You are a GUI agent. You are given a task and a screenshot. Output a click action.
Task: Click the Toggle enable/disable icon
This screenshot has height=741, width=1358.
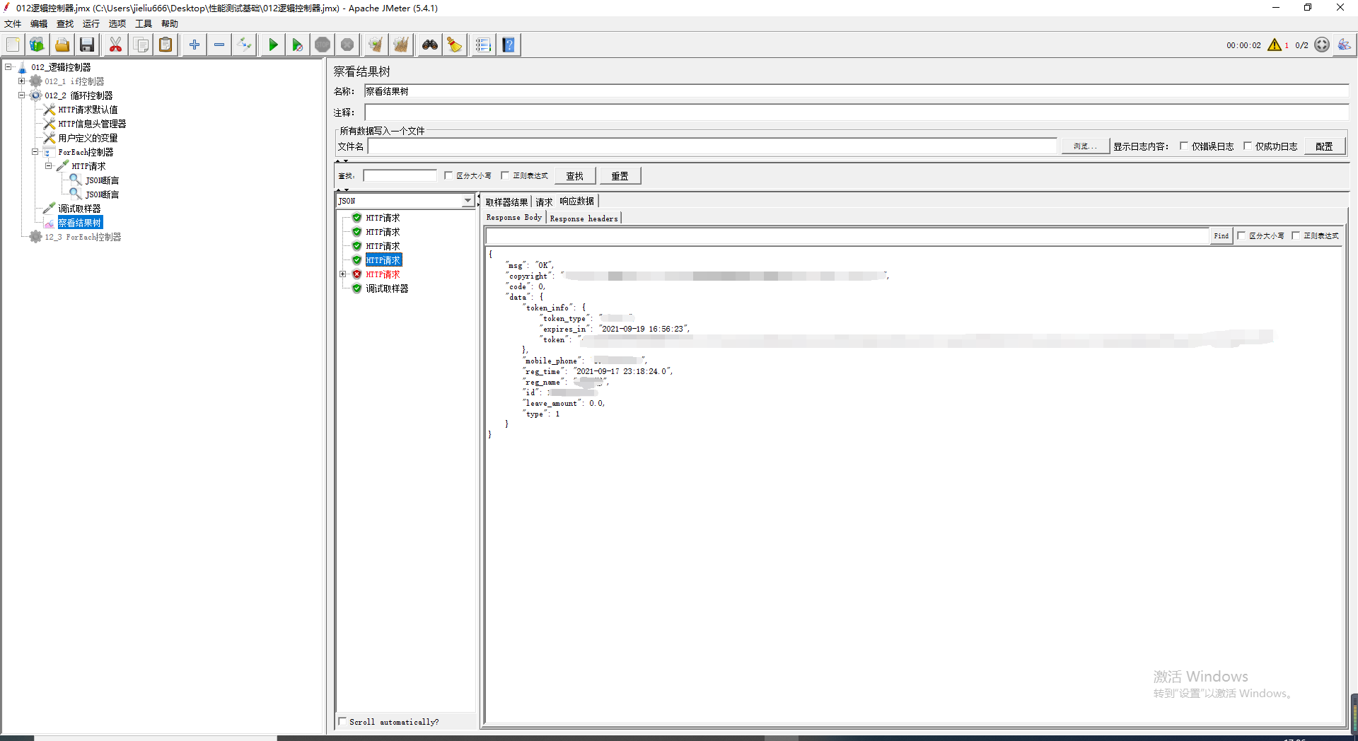click(x=244, y=45)
